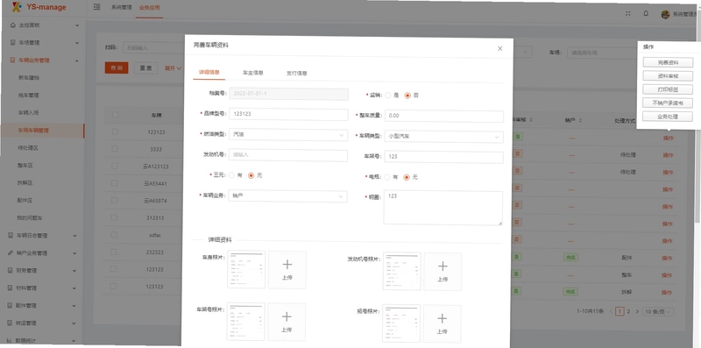Click the orange 查询 button
Image resolution: width=701 pixels, height=348 pixels.
117,68
